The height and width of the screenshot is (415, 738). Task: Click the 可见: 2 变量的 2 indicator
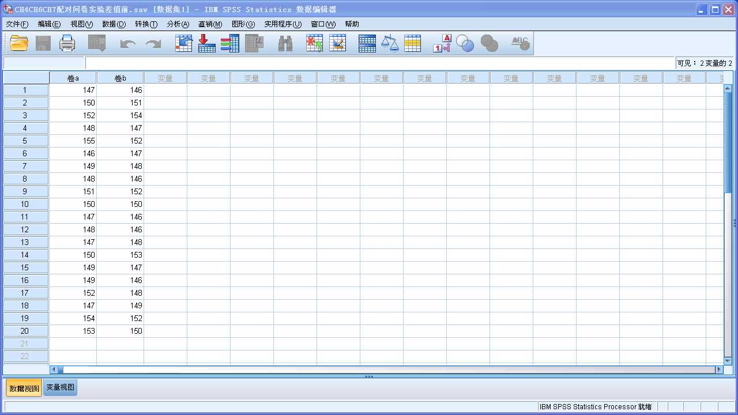(x=705, y=63)
